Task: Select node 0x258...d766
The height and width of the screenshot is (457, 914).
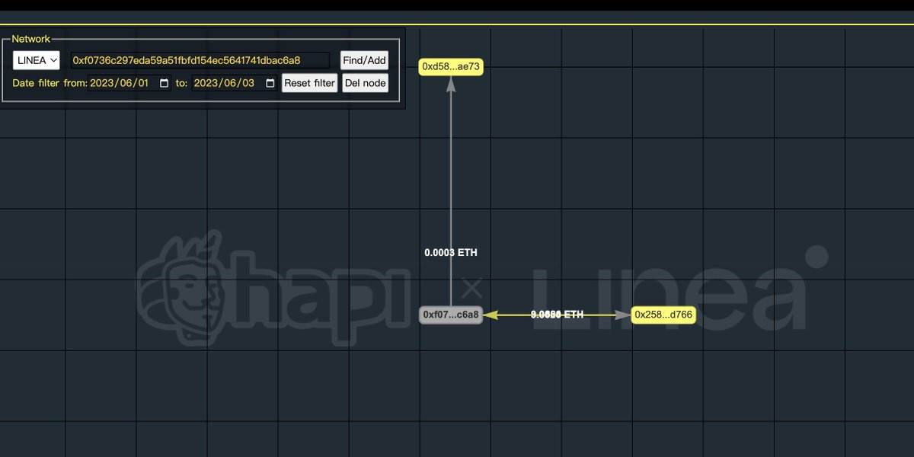Action: pos(663,315)
